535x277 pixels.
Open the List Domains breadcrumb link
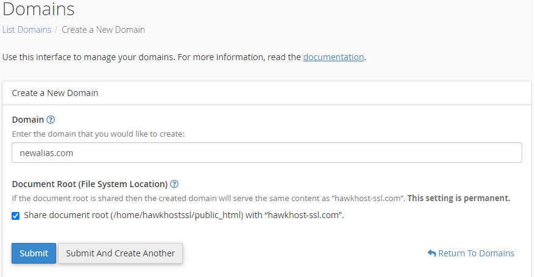(x=27, y=30)
